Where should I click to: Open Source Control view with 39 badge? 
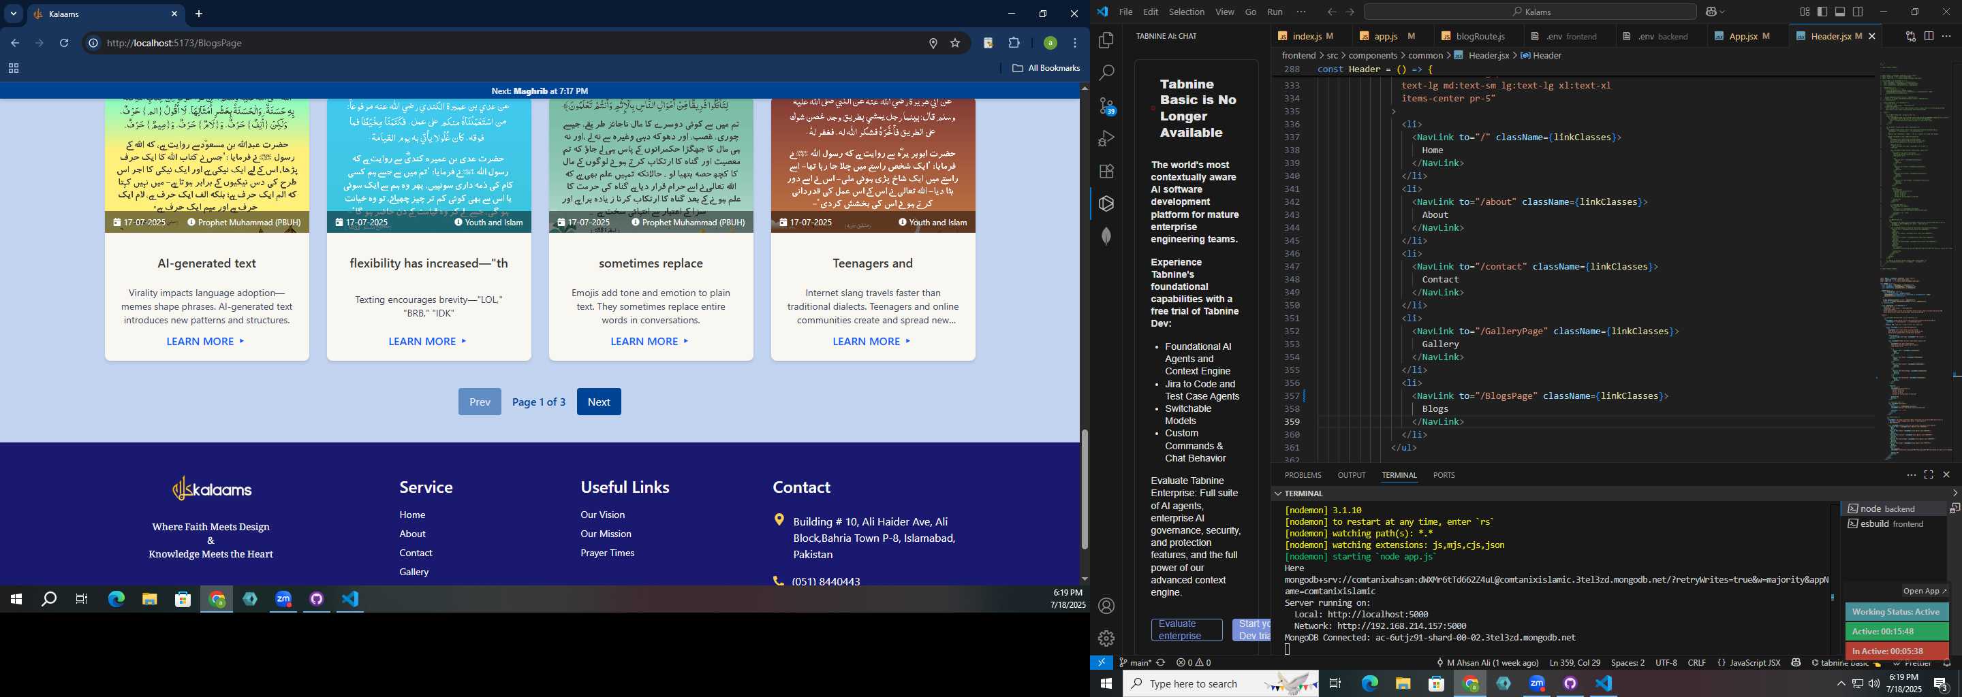pyautogui.click(x=1106, y=106)
